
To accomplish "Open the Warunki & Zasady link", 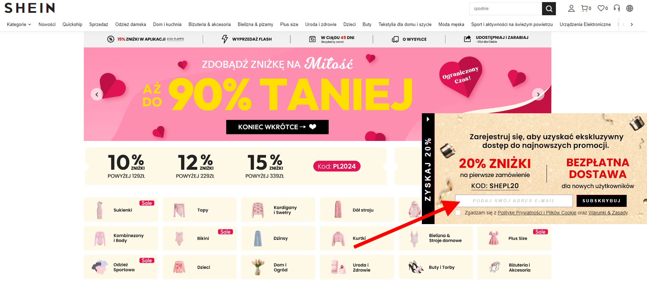I will tap(608, 213).
